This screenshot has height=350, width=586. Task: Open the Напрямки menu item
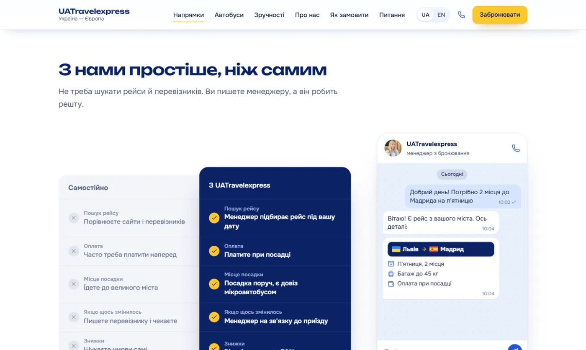pyautogui.click(x=188, y=15)
